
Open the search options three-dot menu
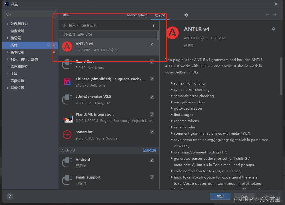(154, 25)
